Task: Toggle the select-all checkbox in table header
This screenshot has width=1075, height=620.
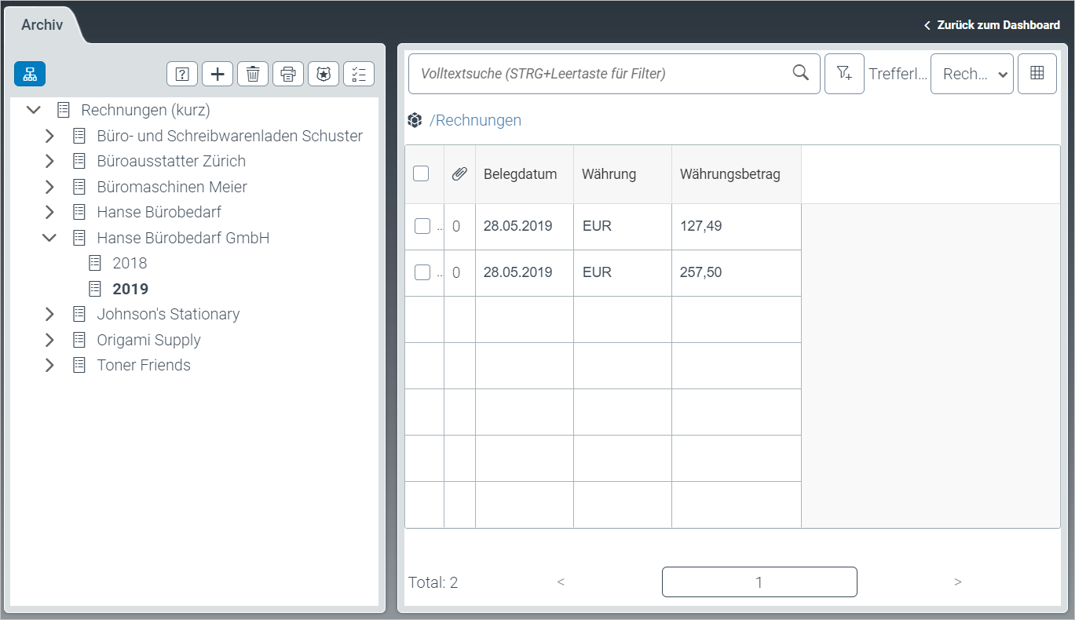Action: pos(421,174)
